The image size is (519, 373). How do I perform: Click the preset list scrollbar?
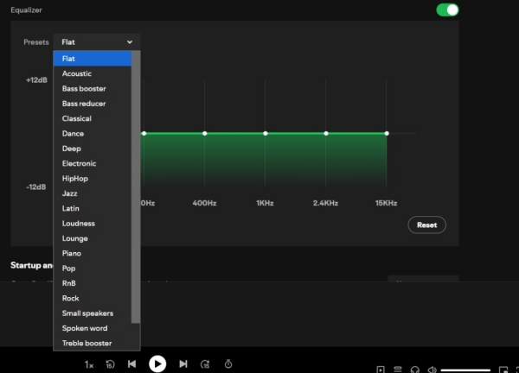click(136, 186)
